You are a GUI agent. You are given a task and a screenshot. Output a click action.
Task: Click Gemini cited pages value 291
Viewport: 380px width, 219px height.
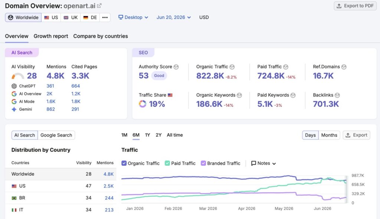[x=75, y=109]
